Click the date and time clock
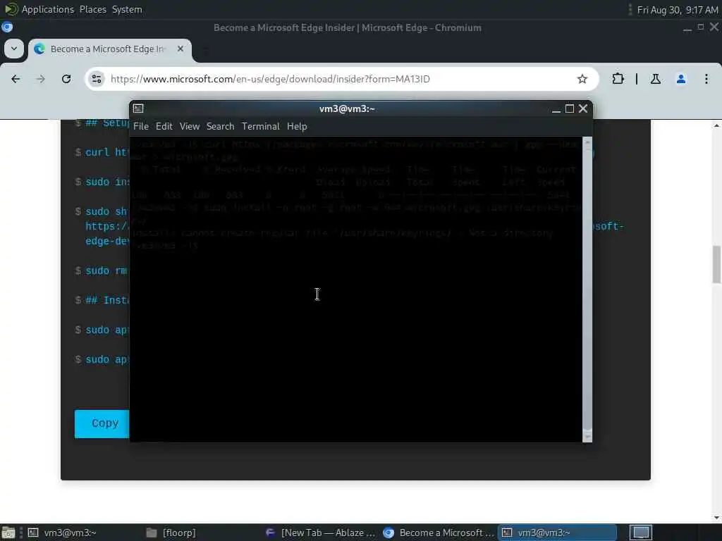Screen dimensions: 722x541 tap(677, 10)
